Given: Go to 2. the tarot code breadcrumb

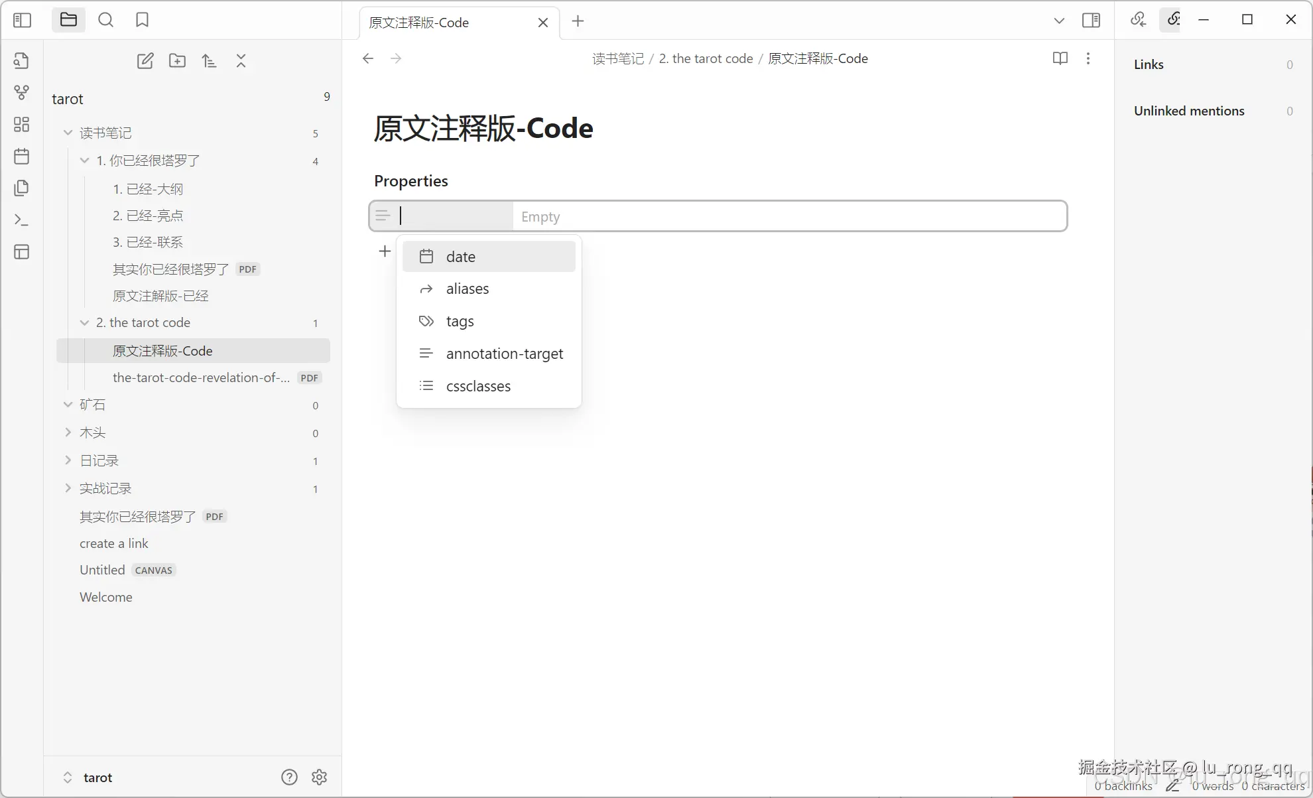Looking at the screenshot, I should point(706,58).
